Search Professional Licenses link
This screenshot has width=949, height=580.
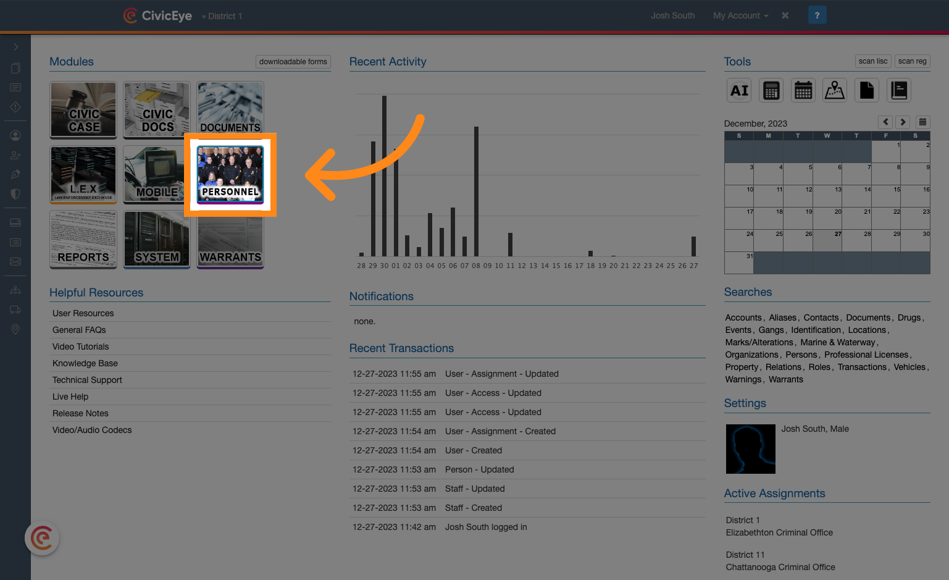(866, 355)
